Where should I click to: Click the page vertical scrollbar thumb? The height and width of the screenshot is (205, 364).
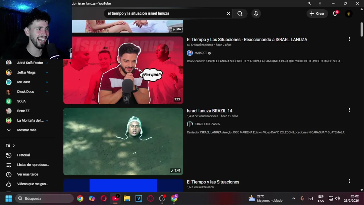click(x=362, y=30)
